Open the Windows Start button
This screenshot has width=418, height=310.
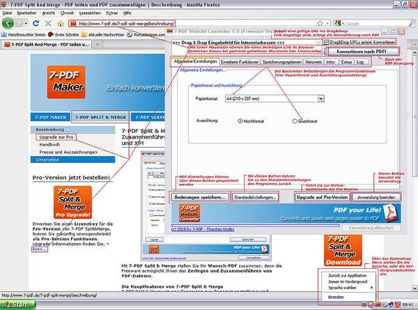17,304
